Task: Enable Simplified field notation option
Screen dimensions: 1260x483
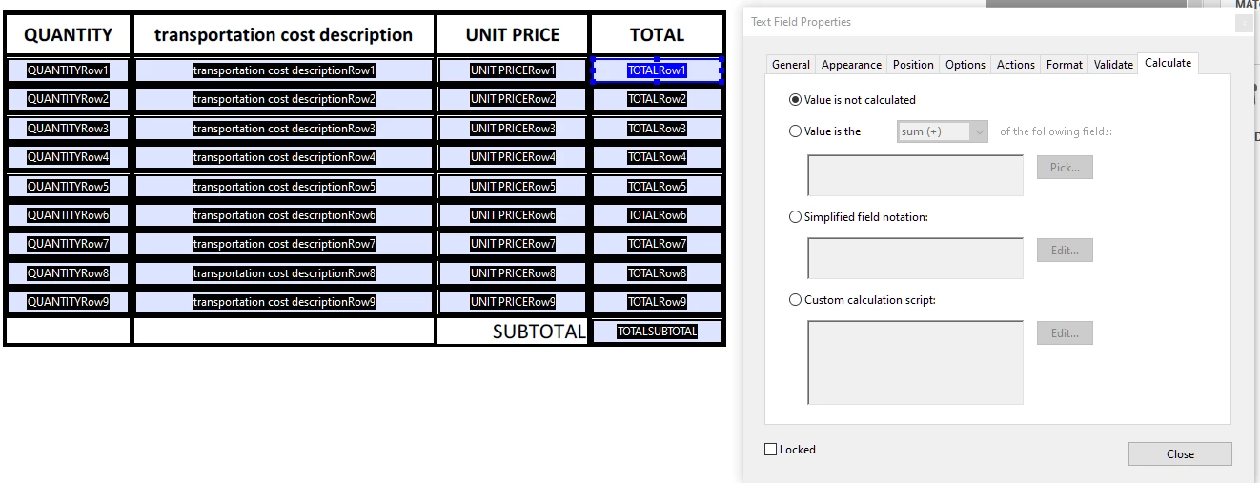Action: [x=795, y=217]
